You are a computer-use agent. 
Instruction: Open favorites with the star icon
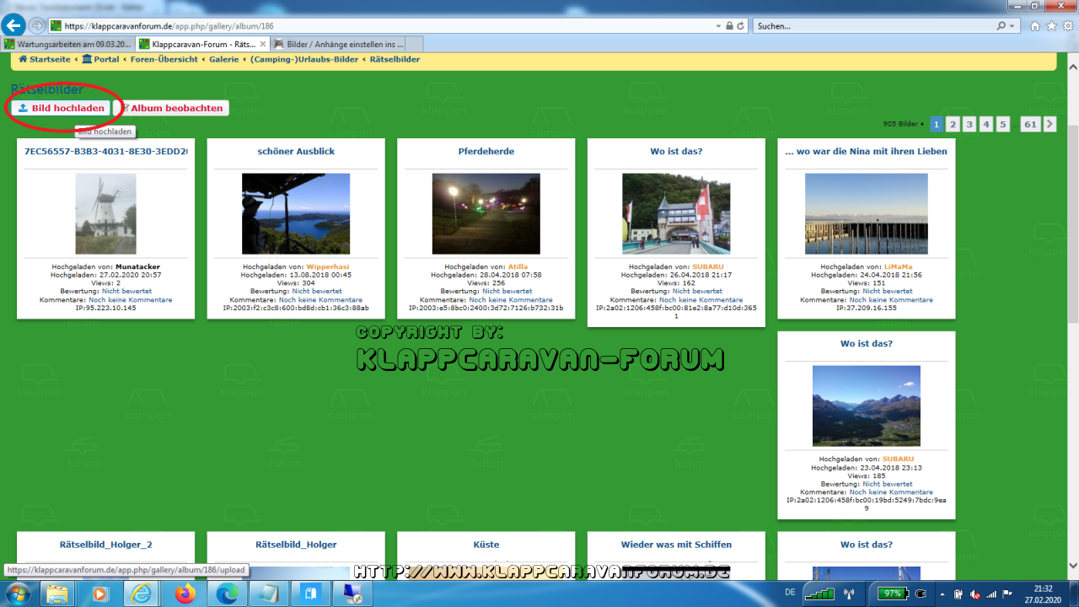(x=1052, y=26)
